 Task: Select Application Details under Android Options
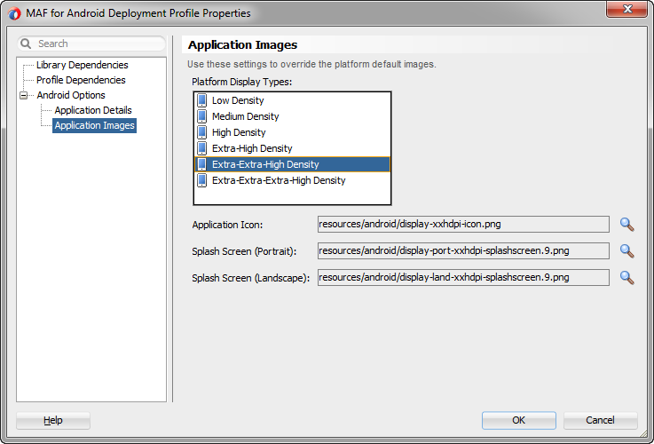point(93,110)
